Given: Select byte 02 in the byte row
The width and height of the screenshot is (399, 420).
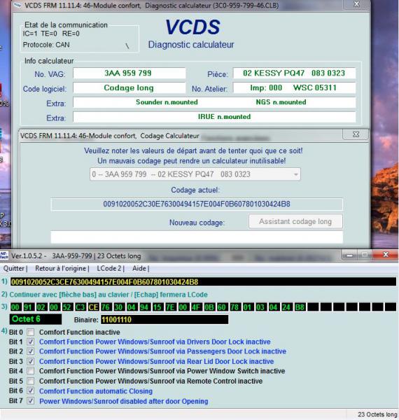Looking at the screenshot, I should [41, 307].
